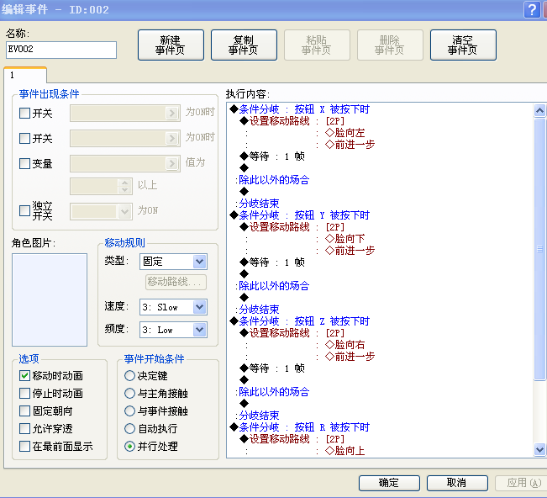This screenshot has width=547, height=498.
Task: Check the 在最前面显示 option
Action: 24,447
